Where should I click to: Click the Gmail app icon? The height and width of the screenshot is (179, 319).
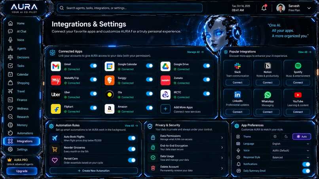[x=56, y=66]
